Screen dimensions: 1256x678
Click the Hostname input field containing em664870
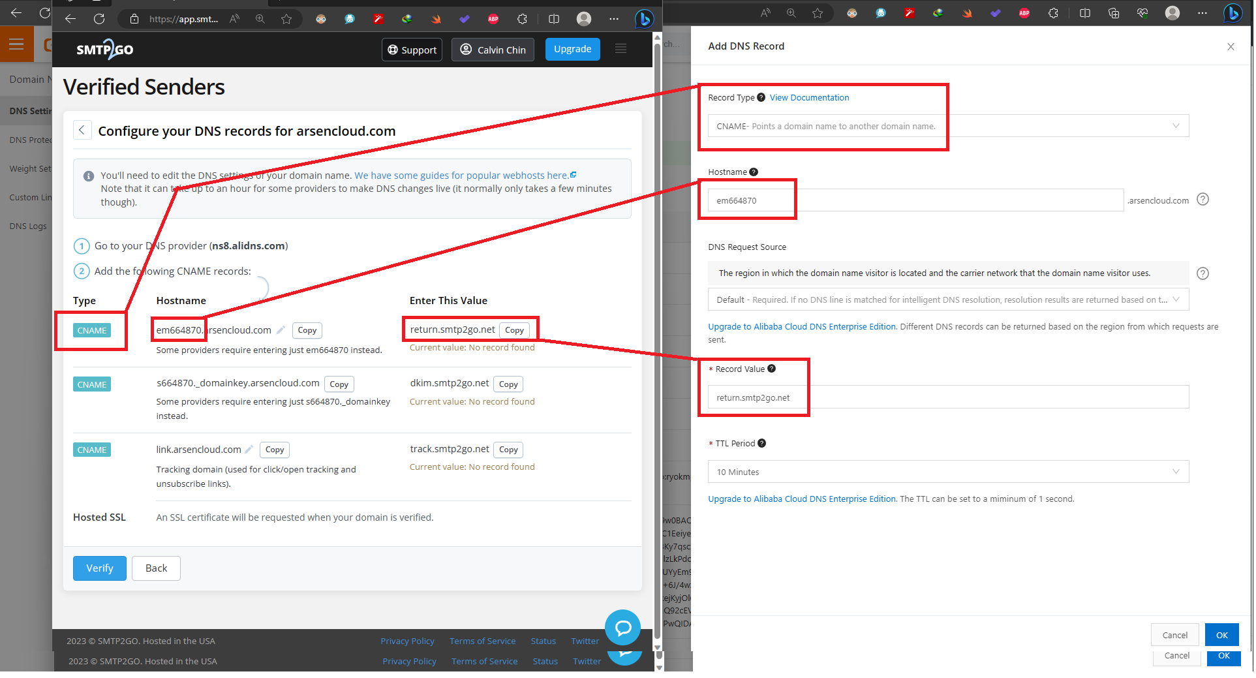tap(915, 200)
